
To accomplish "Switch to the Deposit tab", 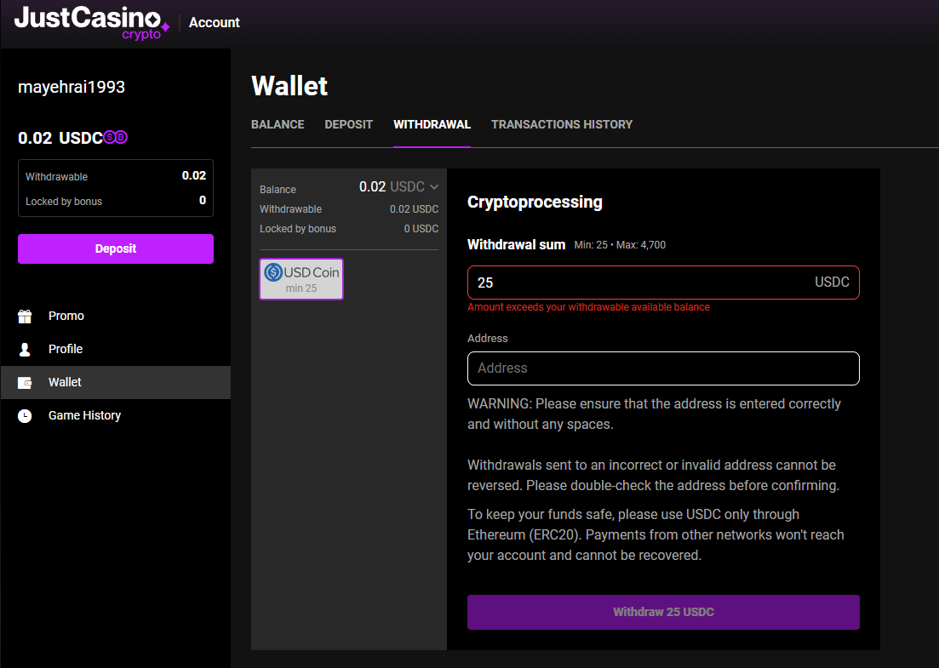I will pyautogui.click(x=348, y=124).
